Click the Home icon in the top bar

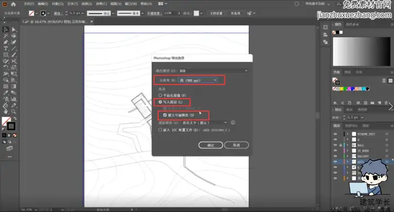(13, 4)
